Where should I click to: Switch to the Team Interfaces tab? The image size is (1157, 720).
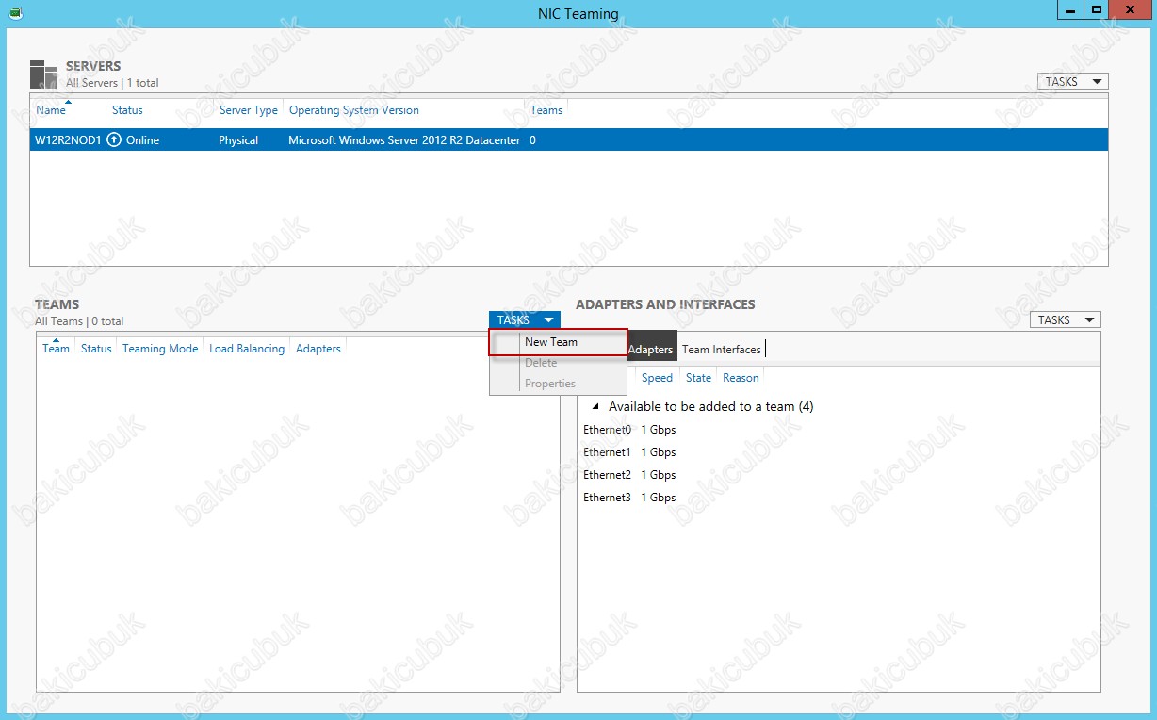pyautogui.click(x=722, y=350)
